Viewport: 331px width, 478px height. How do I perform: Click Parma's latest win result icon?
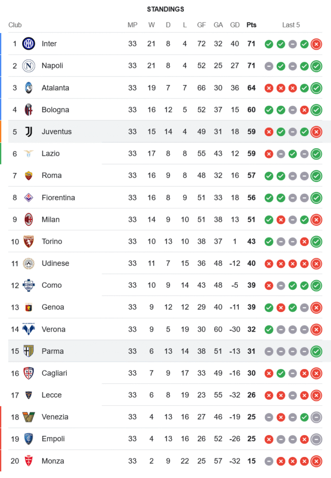[316, 351]
